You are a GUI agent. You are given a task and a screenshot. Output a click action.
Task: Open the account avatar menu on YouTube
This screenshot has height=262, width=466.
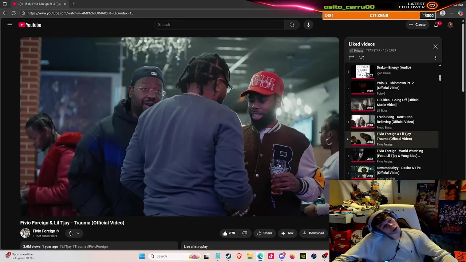(450, 25)
